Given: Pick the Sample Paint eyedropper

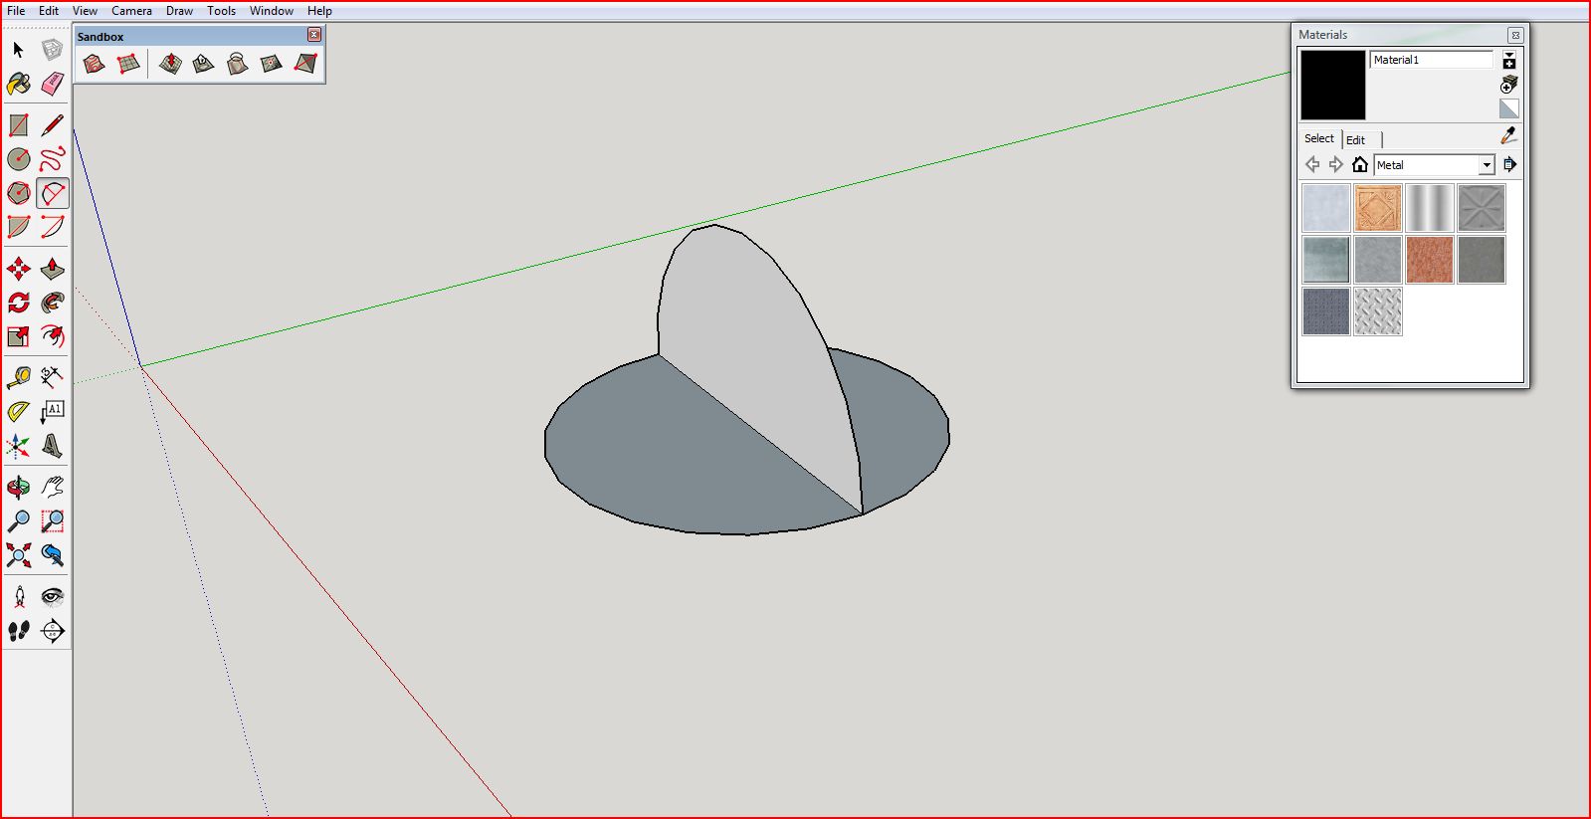Looking at the screenshot, I should tap(1508, 135).
